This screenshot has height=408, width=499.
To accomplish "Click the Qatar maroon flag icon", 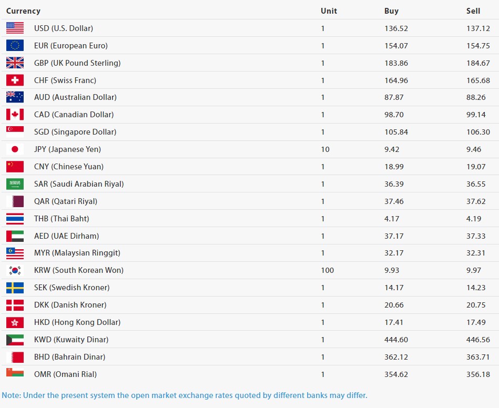I will (15, 201).
